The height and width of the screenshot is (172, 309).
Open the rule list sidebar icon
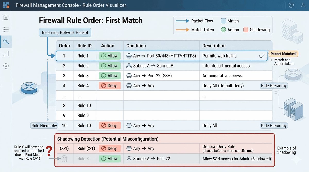tap(6, 29)
